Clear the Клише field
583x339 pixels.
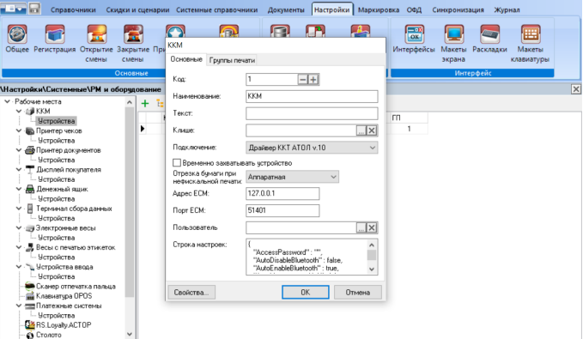point(372,130)
